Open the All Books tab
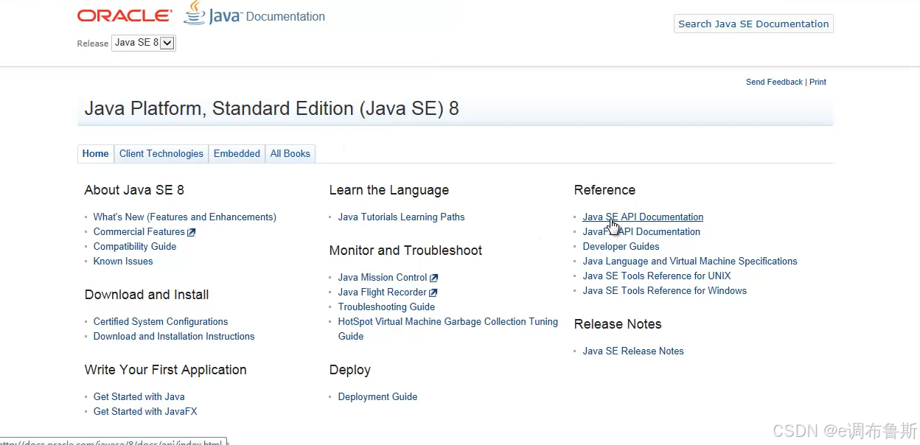This screenshot has width=920, height=445. tap(290, 153)
